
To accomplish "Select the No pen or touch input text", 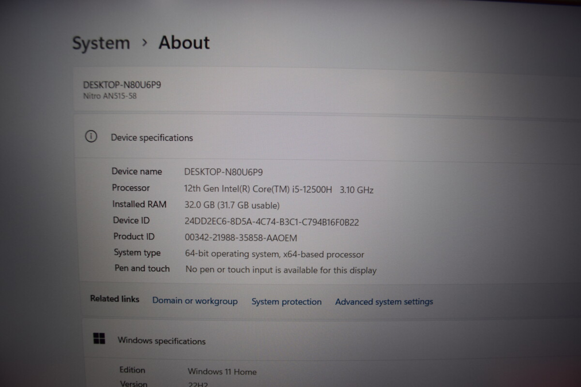I will 281,270.
